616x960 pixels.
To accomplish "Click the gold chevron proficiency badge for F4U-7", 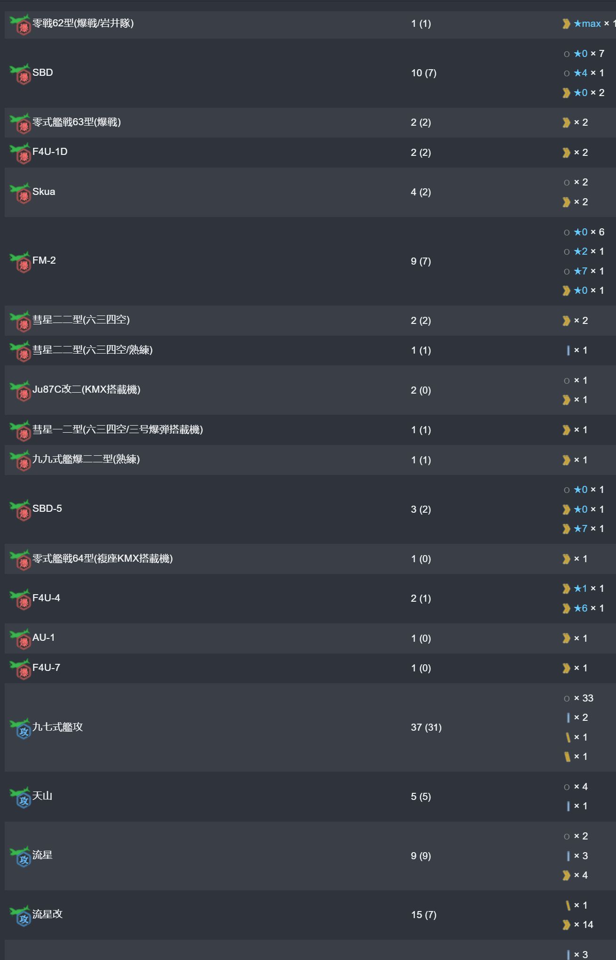I will point(566,668).
